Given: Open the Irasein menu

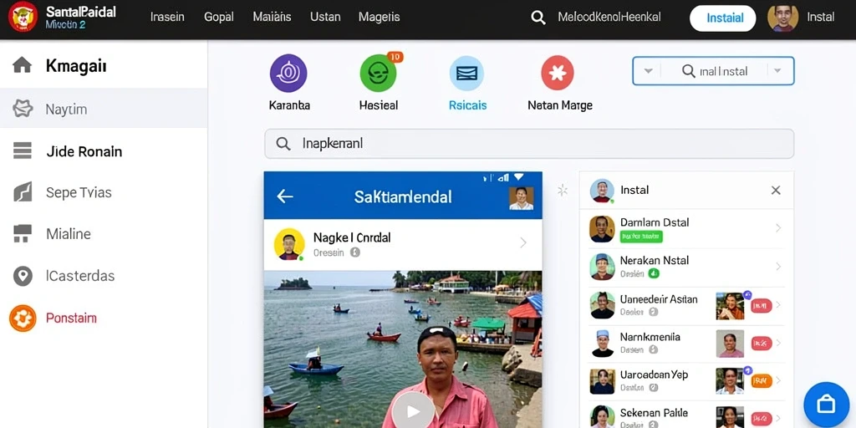Looking at the screenshot, I should [x=167, y=17].
